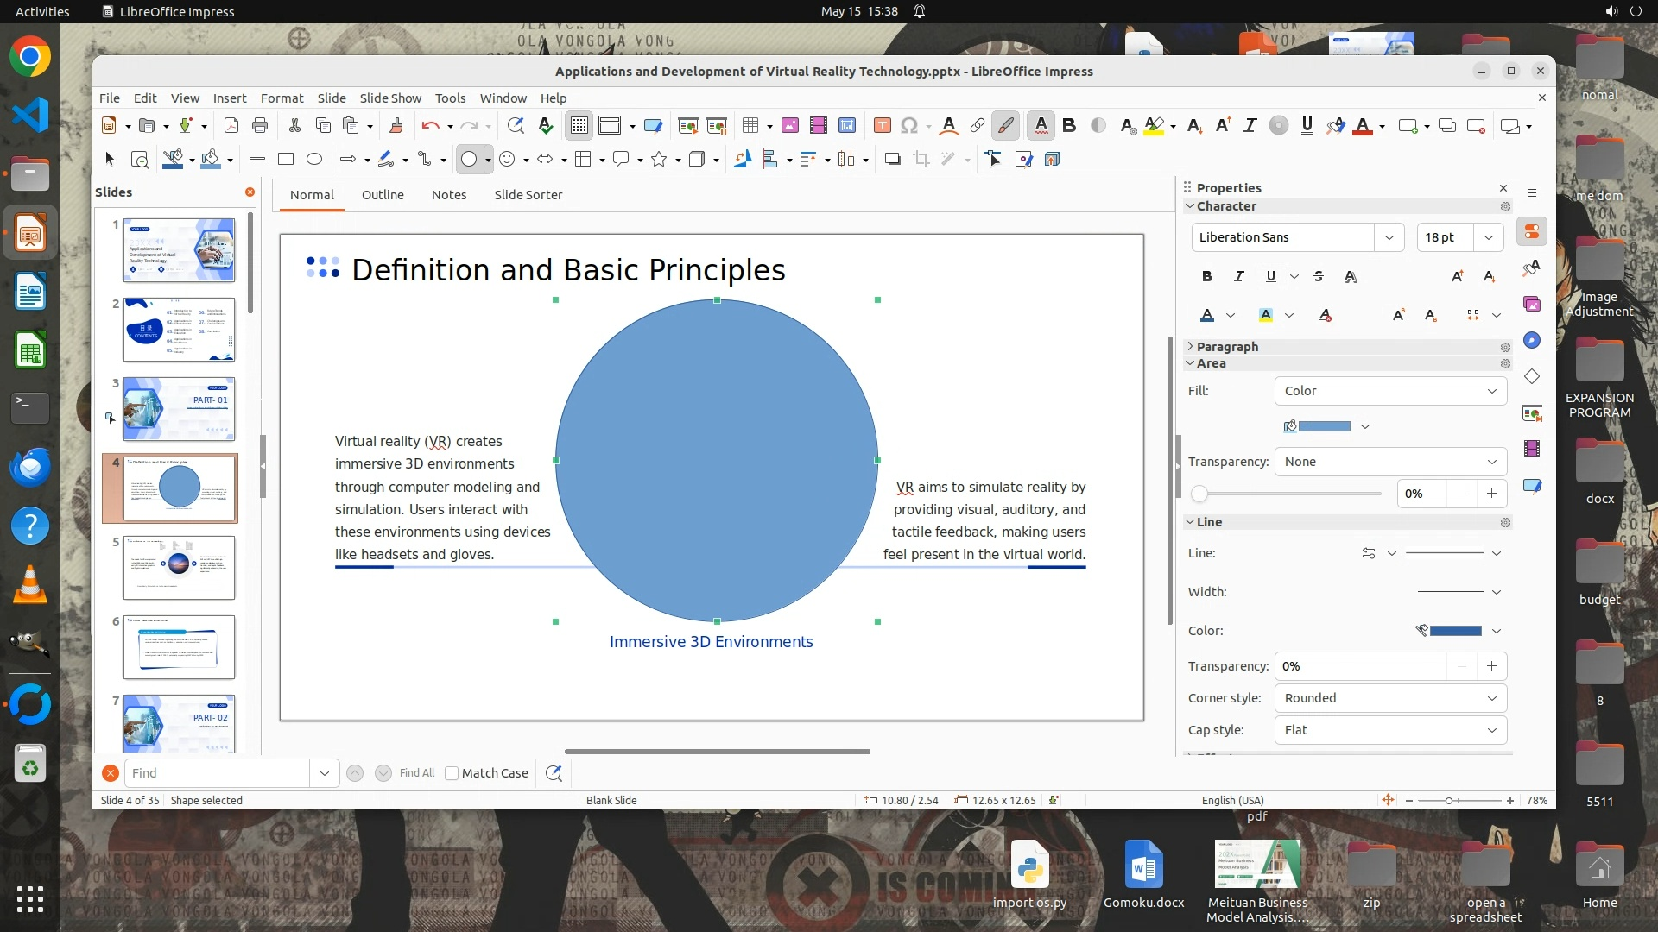The height and width of the screenshot is (932, 1658).
Task: Open the Slide Show menu
Action: 390,98
